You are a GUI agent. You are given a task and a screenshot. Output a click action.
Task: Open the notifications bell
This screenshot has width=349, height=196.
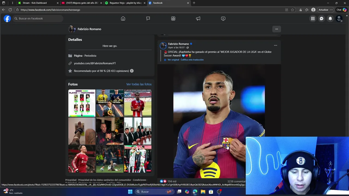[330, 19]
